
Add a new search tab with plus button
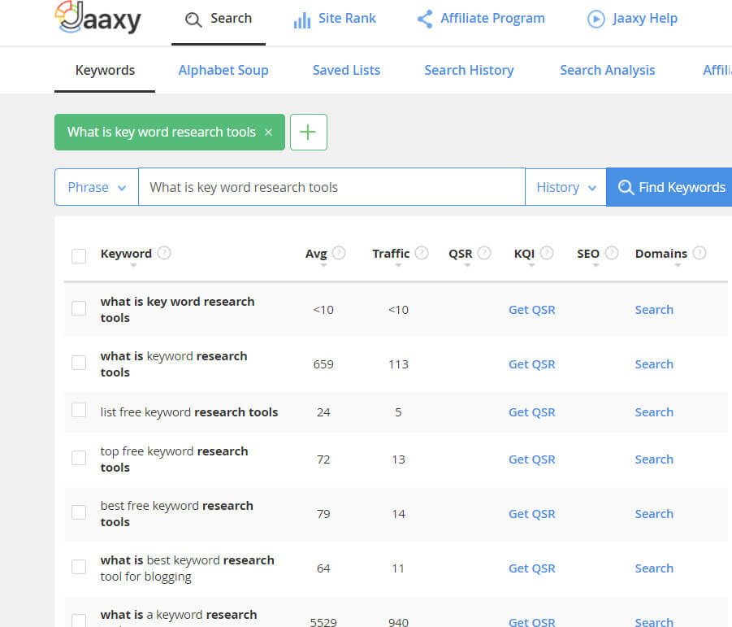click(309, 133)
